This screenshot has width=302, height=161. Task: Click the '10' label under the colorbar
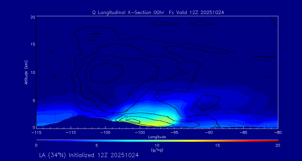(x=157, y=146)
